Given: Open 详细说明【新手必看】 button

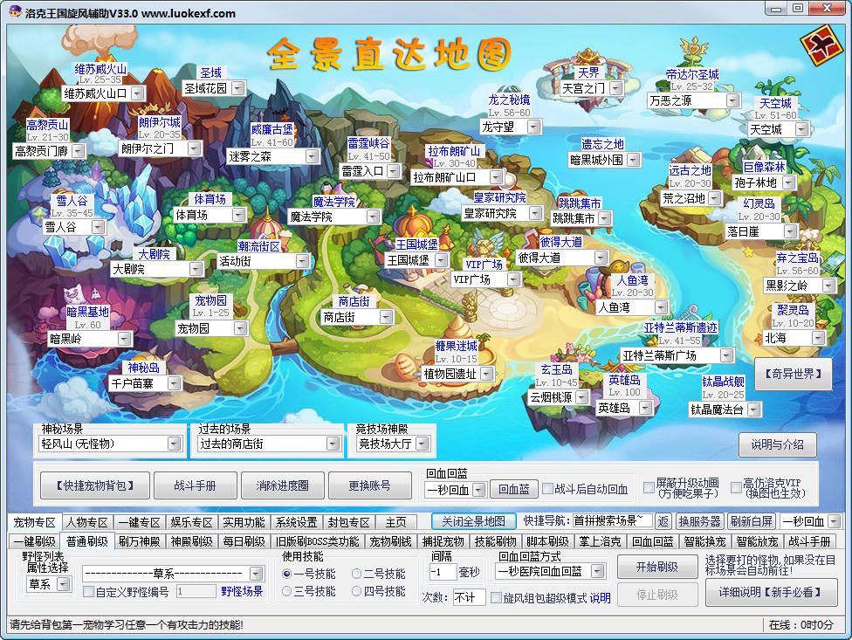Looking at the screenshot, I should tap(770, 592).
